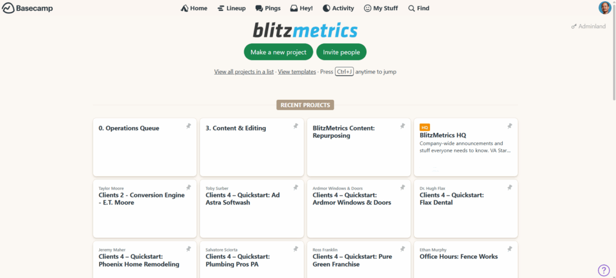Click the Basecamp logo icon
The image size is (616, 278).
tap(8, 8)
